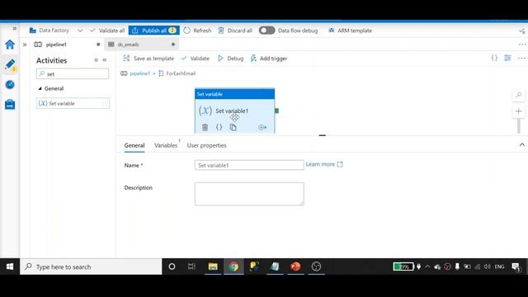528x297 pixels.
Task: Clone the Set variable1 activity
Action: pyautogui.click(x=233, y=127)
